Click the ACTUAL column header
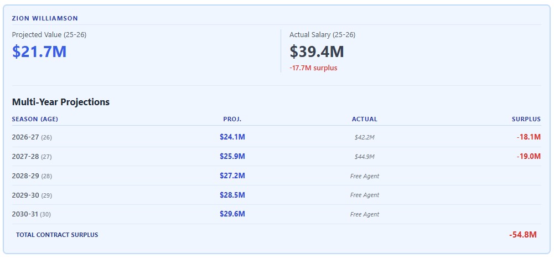 pos(365,119)
